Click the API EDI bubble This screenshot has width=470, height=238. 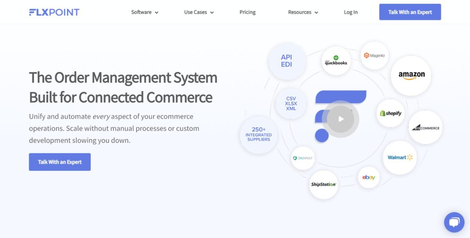point(286,61)
